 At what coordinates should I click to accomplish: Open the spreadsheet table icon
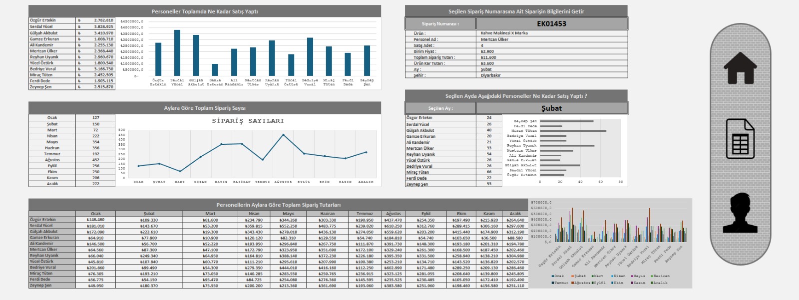coord(740,139)
